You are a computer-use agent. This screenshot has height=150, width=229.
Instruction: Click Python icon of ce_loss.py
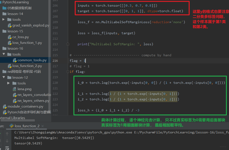(x=10, y=37)
